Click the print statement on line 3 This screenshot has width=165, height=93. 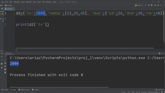coord(32,25)
